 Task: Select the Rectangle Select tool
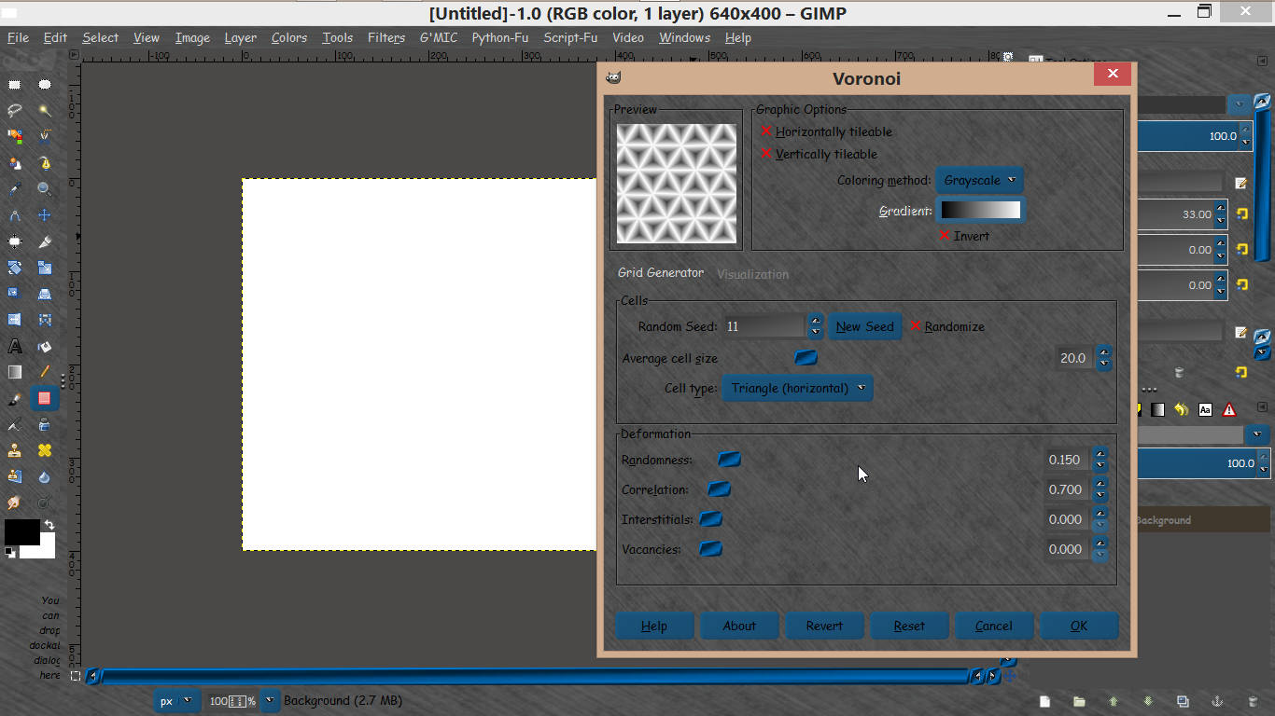click(15, 84)
